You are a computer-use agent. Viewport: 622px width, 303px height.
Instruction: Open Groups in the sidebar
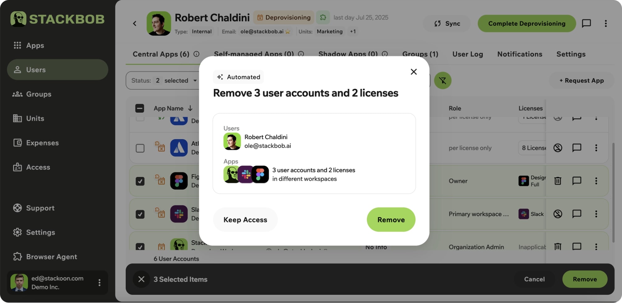32,94
